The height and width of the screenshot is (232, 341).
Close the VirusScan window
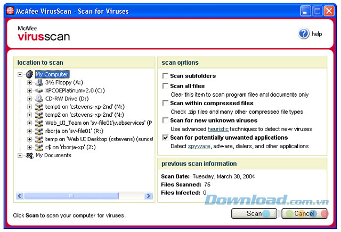tap(329, 11)
